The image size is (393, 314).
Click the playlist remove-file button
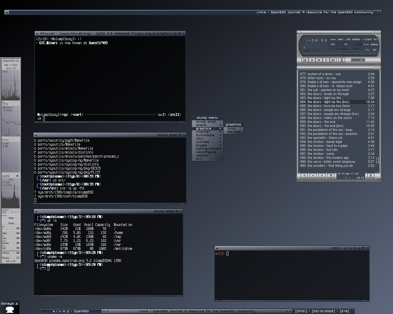[x=313, y=176]
